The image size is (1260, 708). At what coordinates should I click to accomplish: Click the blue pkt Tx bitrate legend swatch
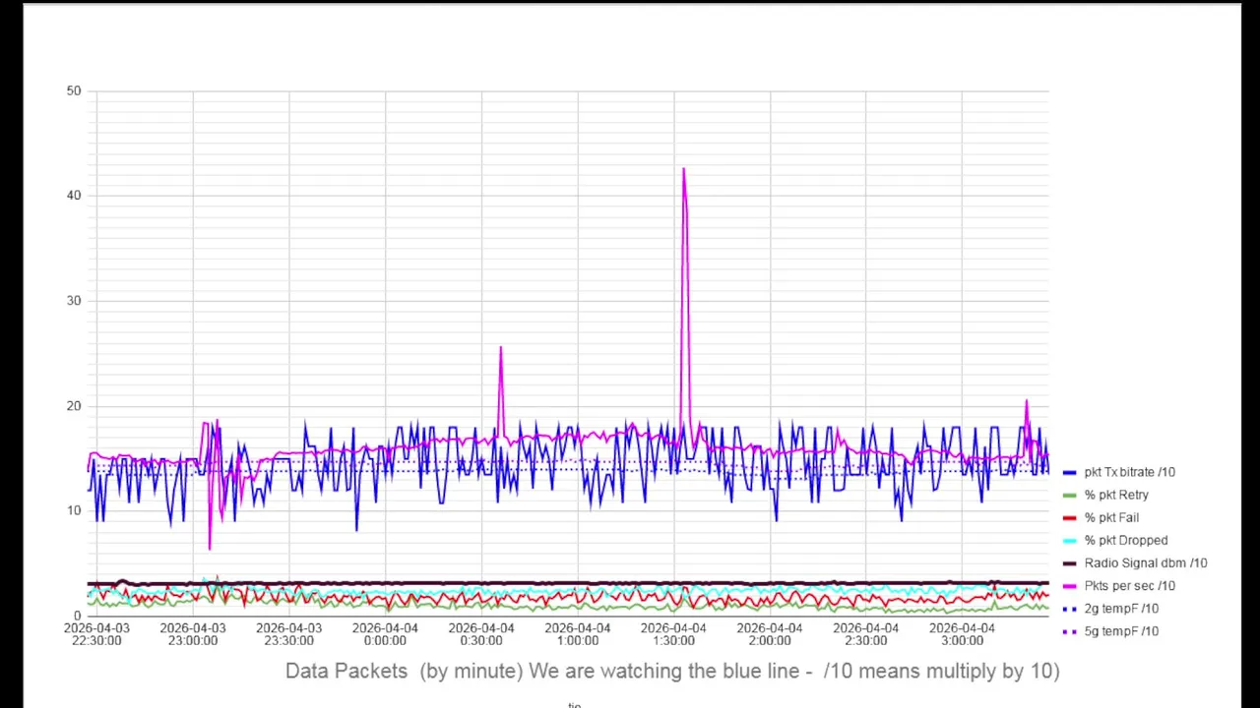click(x=1070, y=473)
